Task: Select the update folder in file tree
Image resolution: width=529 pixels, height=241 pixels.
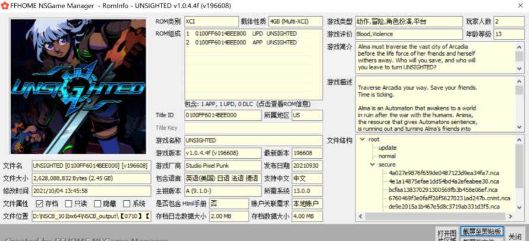Action: [x=388, y=147]
